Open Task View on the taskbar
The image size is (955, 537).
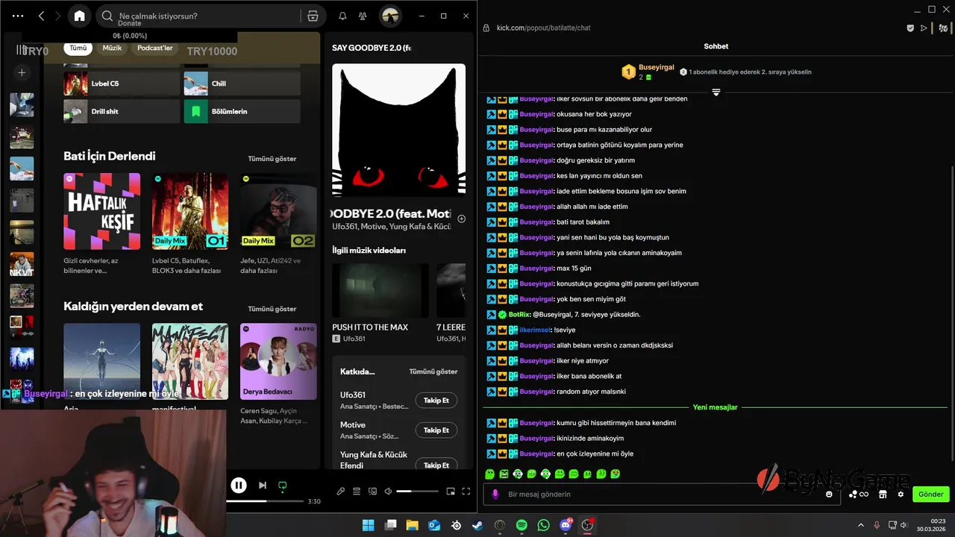pos(390,525)
